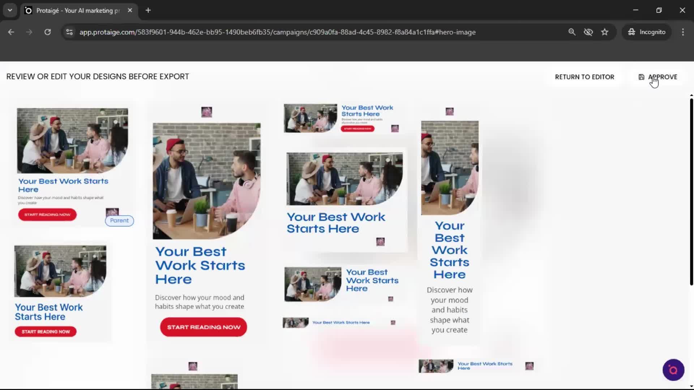Image resolution: width=694 pixels, height=390 pixels.
Task: Close the Protaigé tab
Action: click(130, 10)
